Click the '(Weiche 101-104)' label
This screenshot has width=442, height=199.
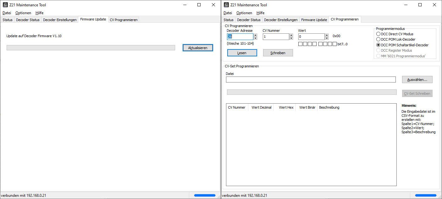pos(240,43)
